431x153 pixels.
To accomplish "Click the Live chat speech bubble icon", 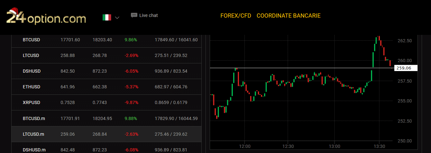I will pos(134,15).
